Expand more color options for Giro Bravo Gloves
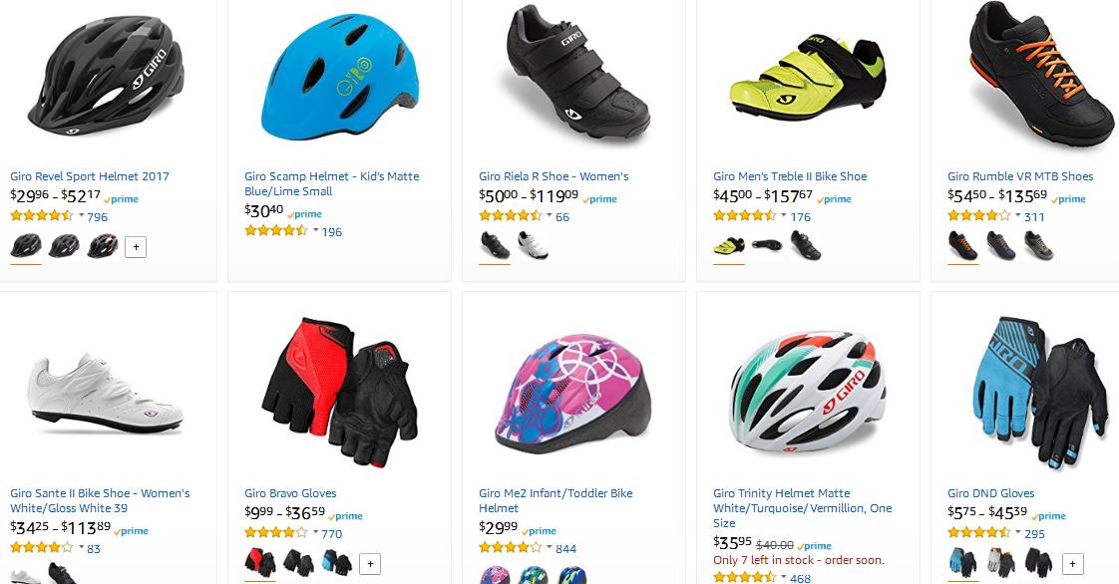 coord(370,564)
